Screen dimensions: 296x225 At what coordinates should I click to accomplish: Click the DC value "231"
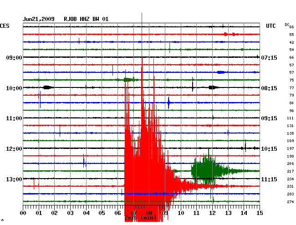tap(291, 186)
